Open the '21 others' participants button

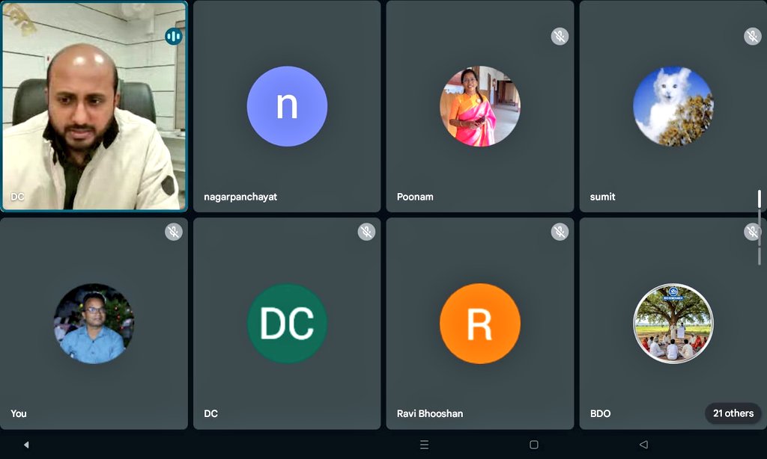click(x=733, y=413)
